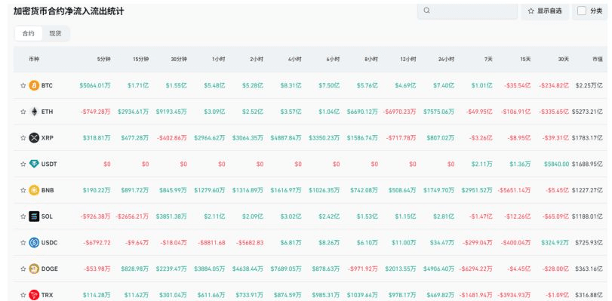This screenshot has height=301, width=612.
Task: Sort by the 15分钟 column header
Action: 141,60
